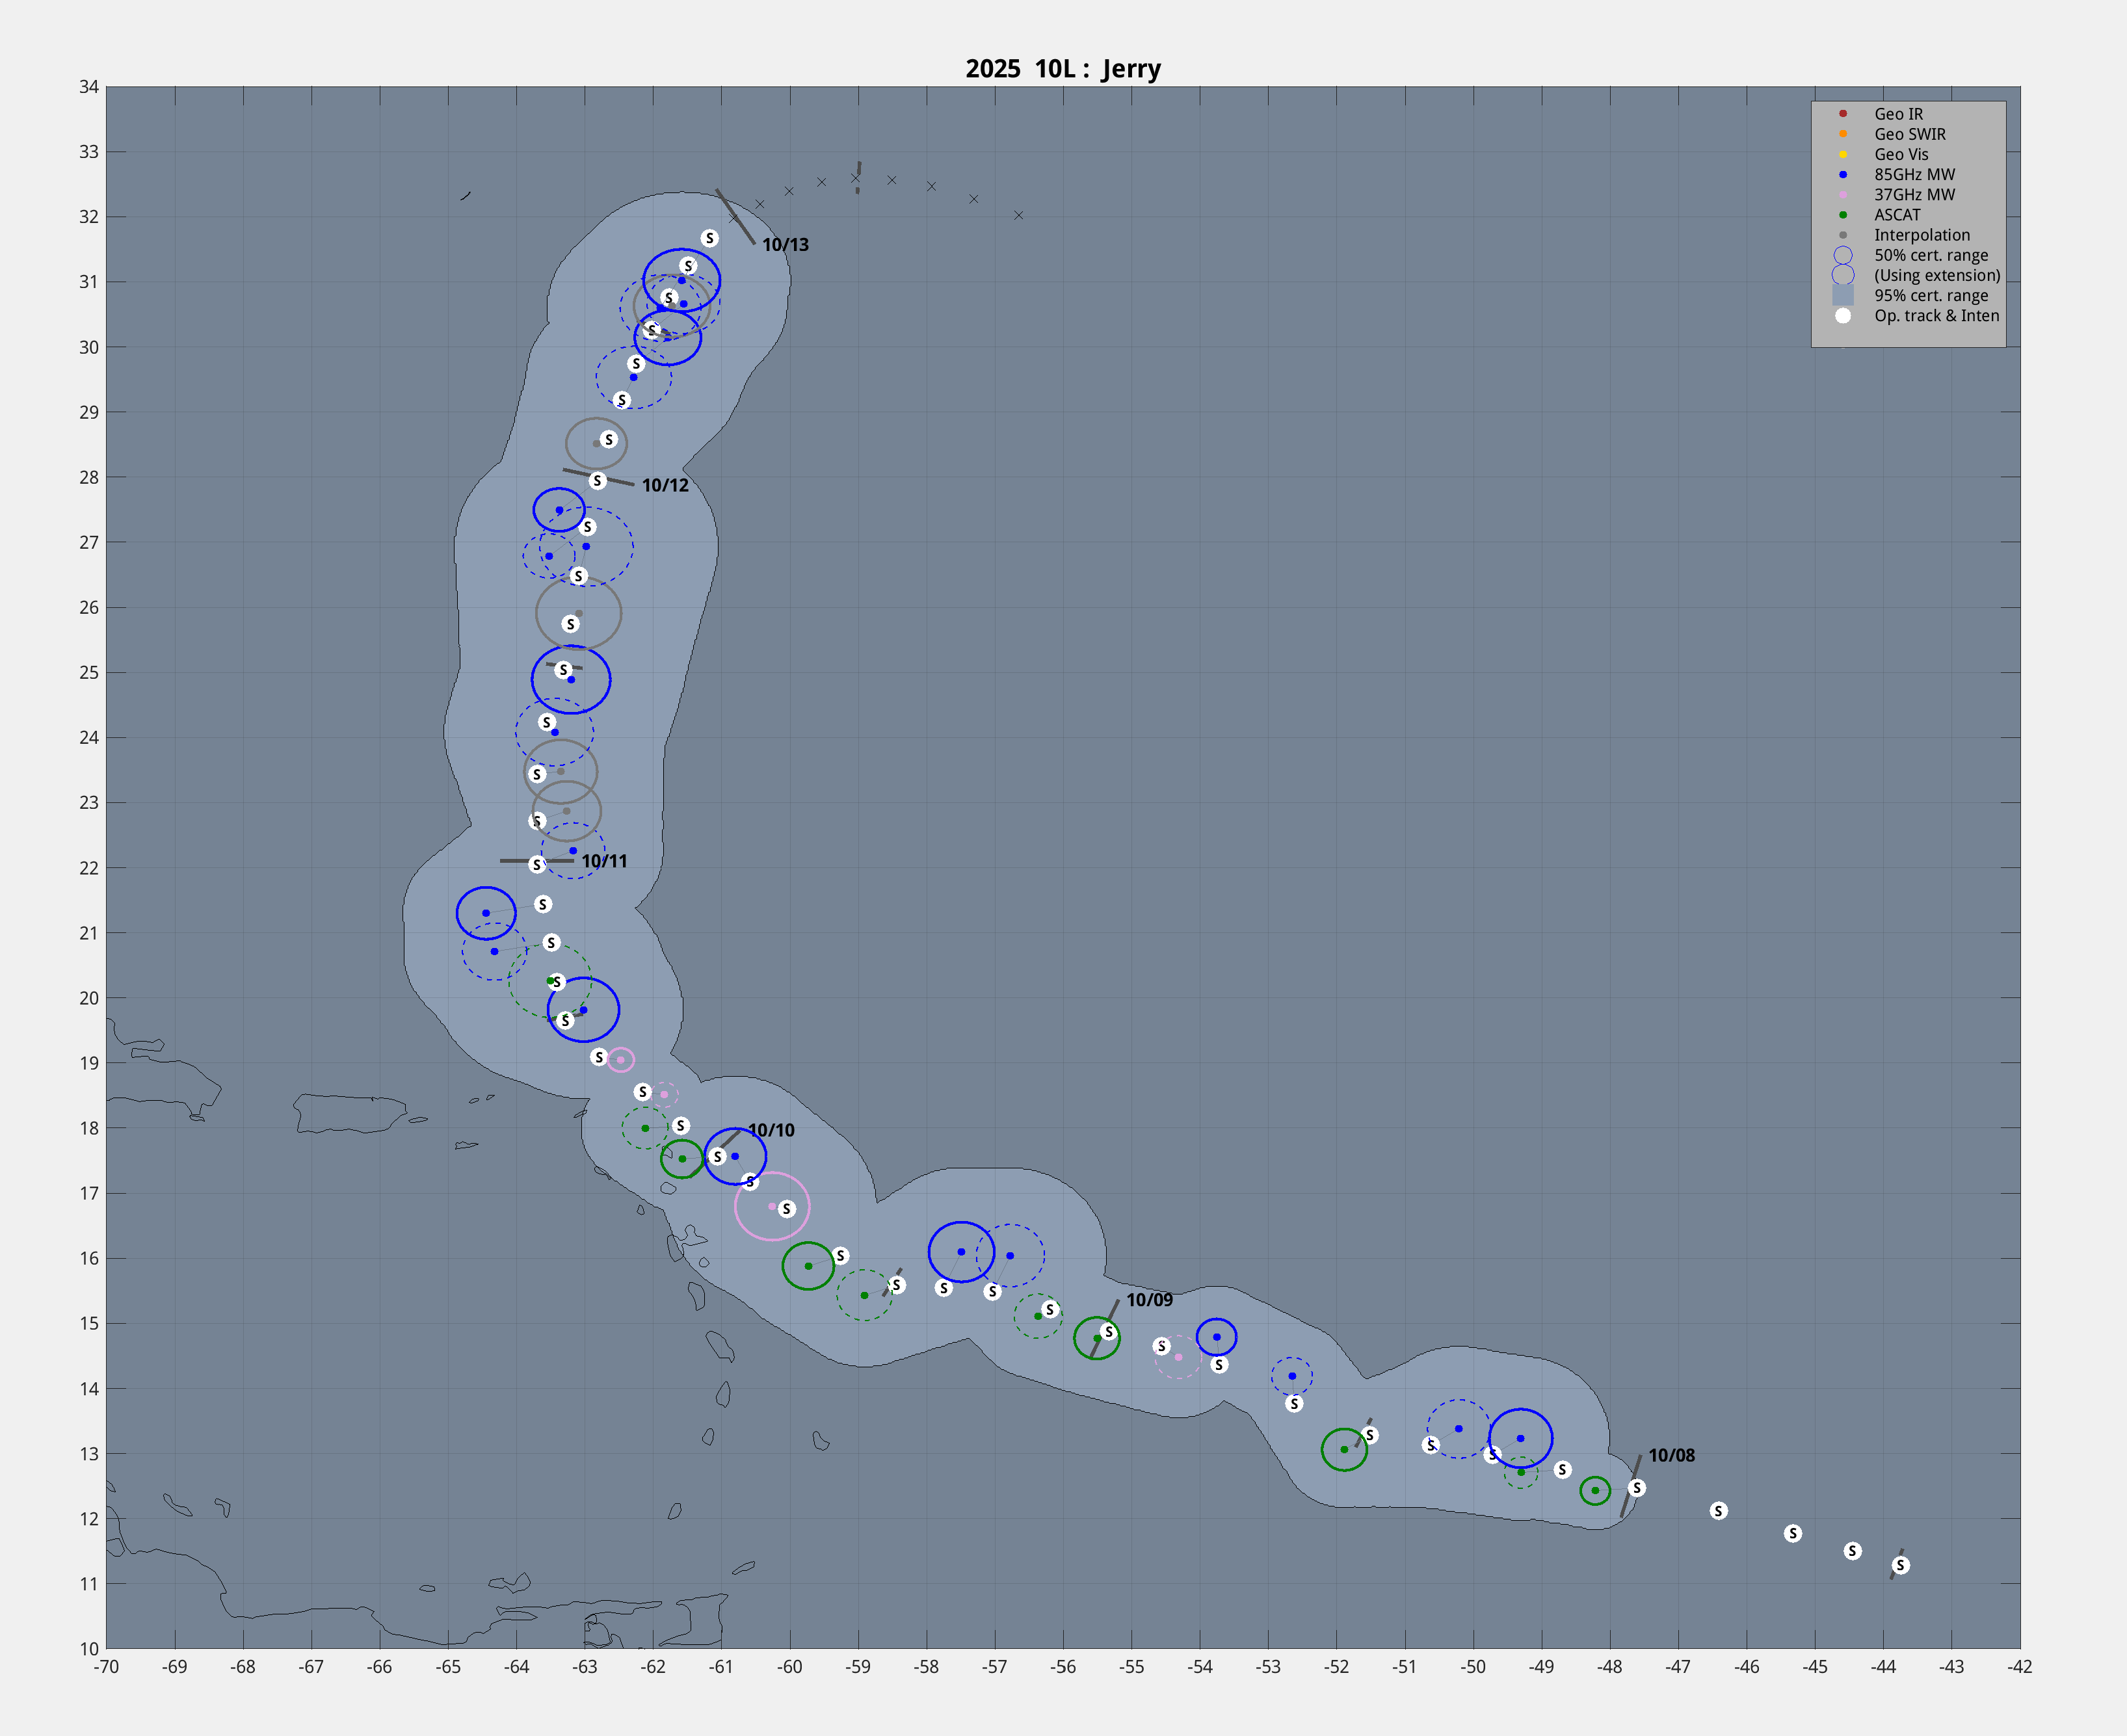Click the red Geo IR legend dot
The width and height of the screenshot is (2127, 1736).
click(x=1842, y=114)
